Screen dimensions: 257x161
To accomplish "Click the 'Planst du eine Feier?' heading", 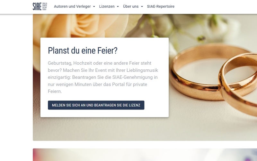I will [x=83, y=51].
